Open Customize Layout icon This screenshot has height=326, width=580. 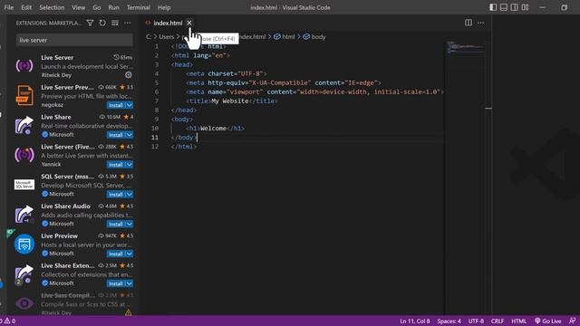click(x=525, y=7)
